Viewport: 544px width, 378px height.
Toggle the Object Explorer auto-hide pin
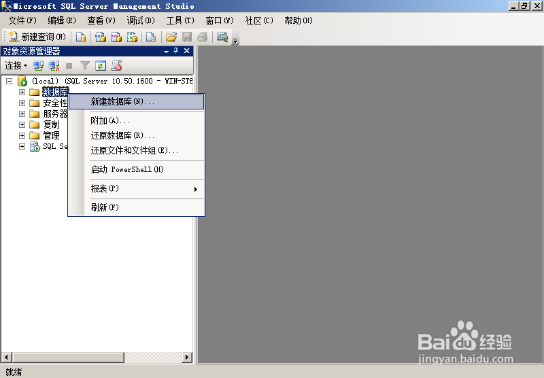tap(176, 51)
